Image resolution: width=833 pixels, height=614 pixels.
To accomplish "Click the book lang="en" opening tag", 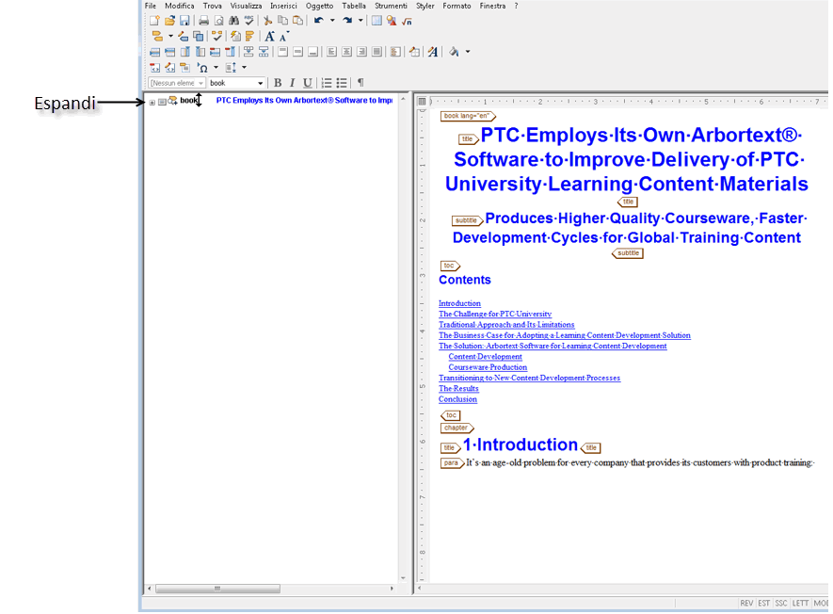I will [468, 116].
